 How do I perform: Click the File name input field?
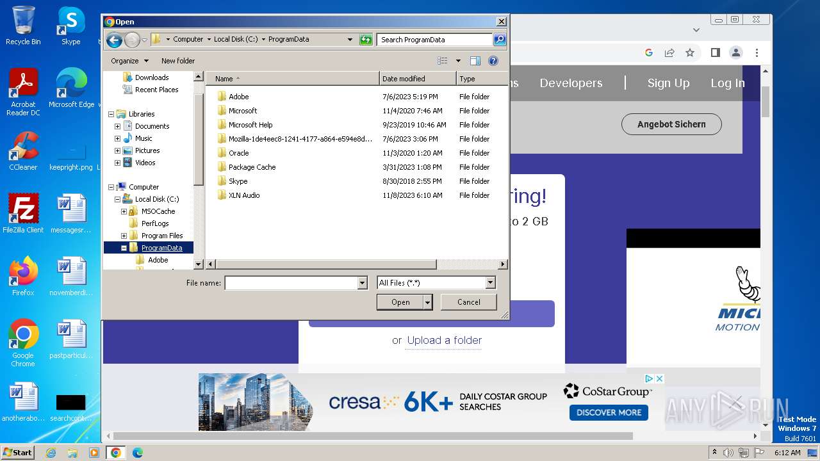[291, 282]
